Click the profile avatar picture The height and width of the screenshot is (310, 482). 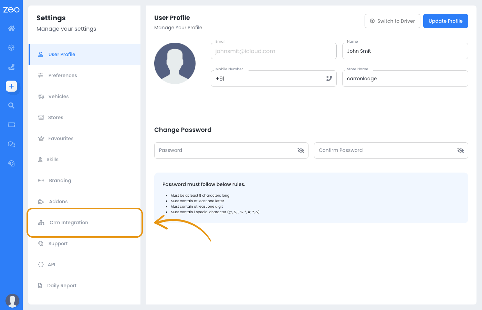coord(175,63)
